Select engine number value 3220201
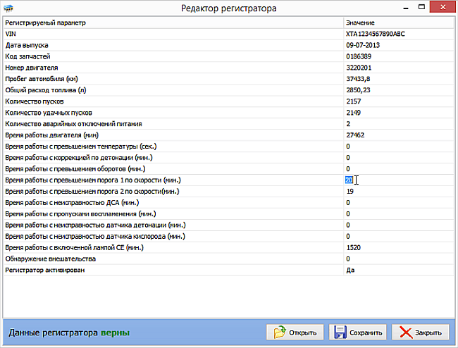Image resolution: width=458 pixels, height=348 pixels. click(x=359, y=68)
